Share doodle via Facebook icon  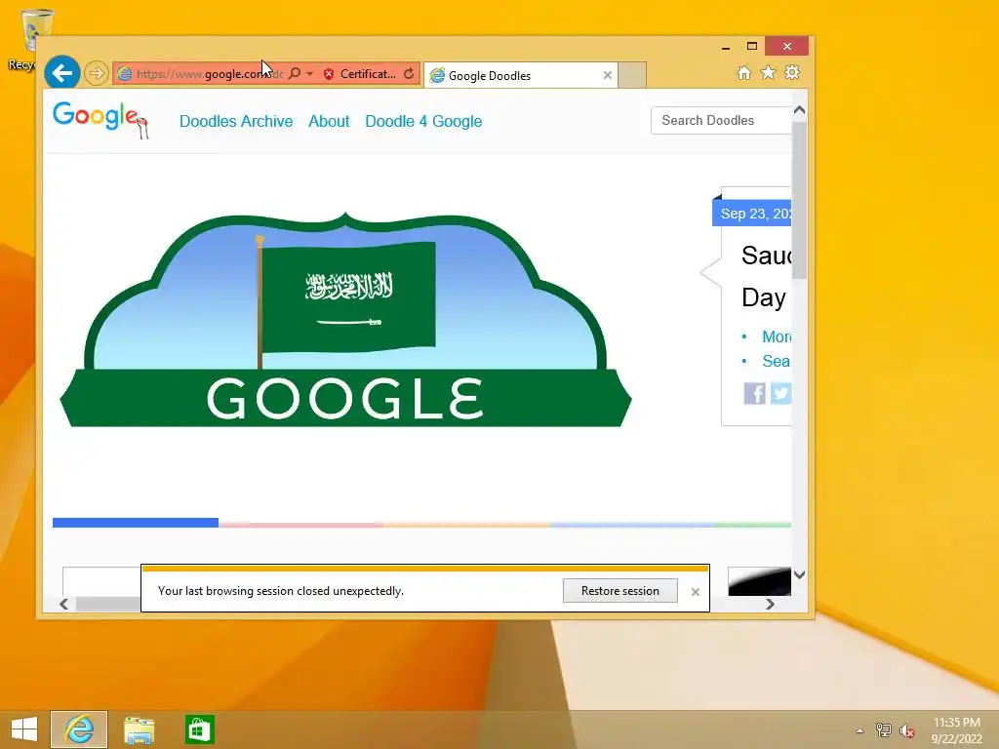click(755, 393)
